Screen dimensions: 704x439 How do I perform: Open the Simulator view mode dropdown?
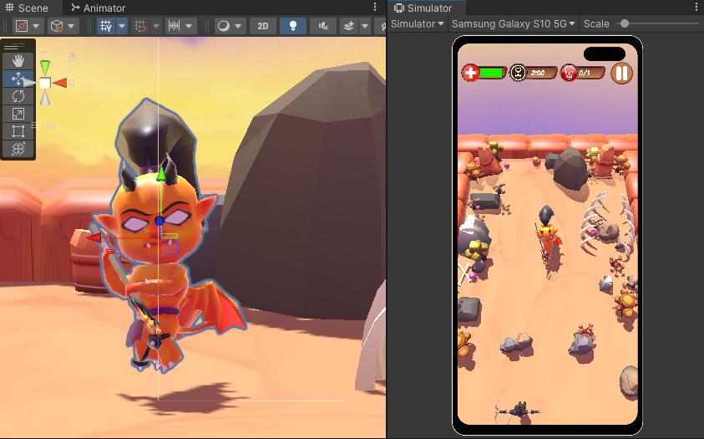418,23
